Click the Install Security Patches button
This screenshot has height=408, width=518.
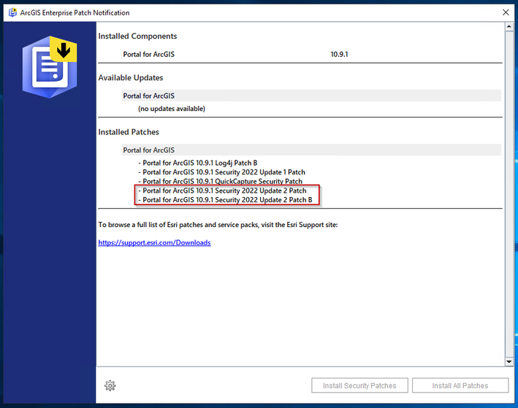[359, 385]
